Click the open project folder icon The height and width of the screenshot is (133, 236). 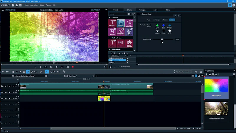pyautogui.click(x=17, y=5)
